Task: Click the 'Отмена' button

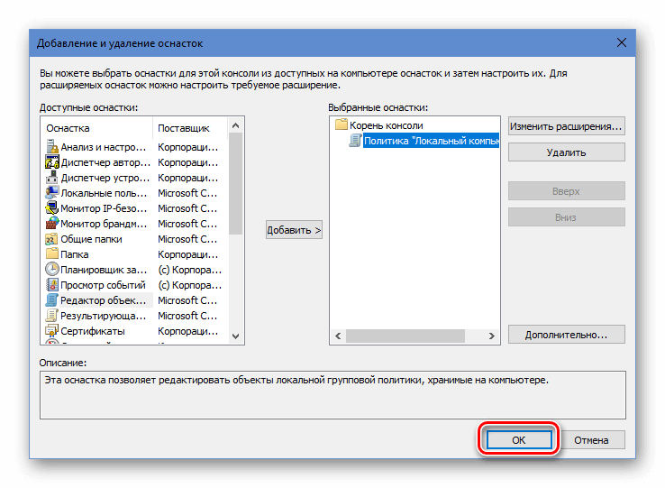Action: [x=591, y=440]
